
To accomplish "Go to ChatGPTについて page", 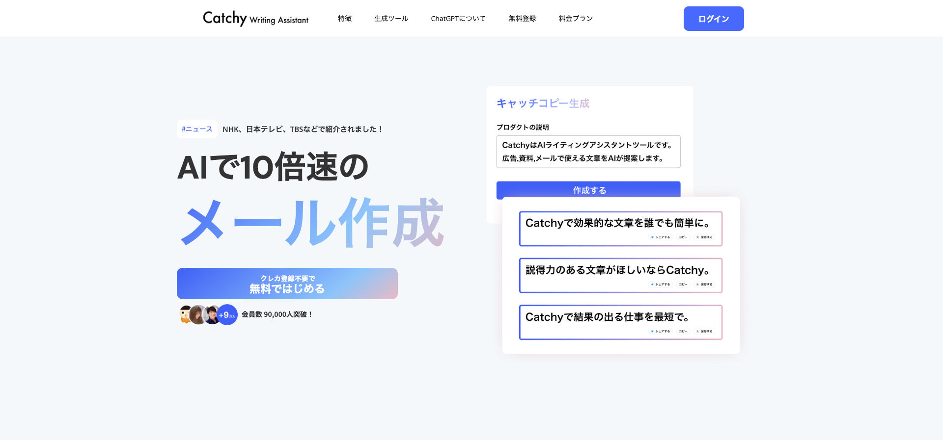I will (458, 19).
